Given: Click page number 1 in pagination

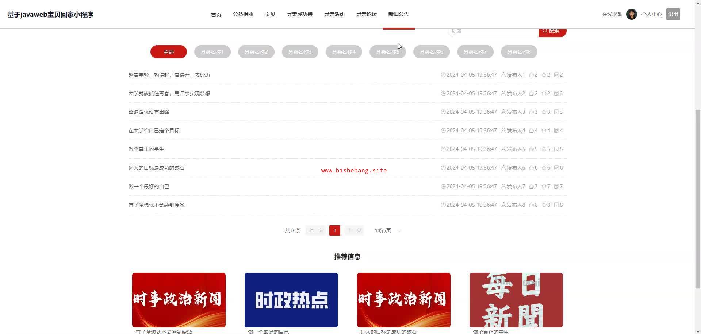Looking at the screenshot, I should tap(335, 230).
